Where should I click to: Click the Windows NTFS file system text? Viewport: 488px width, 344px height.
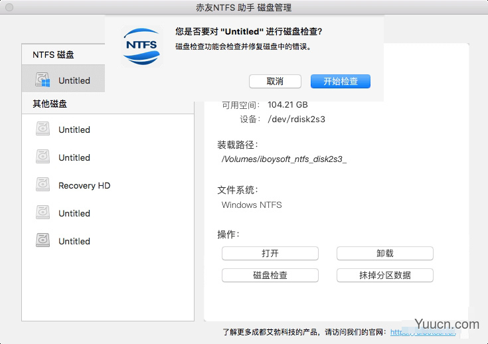(252, 205)
